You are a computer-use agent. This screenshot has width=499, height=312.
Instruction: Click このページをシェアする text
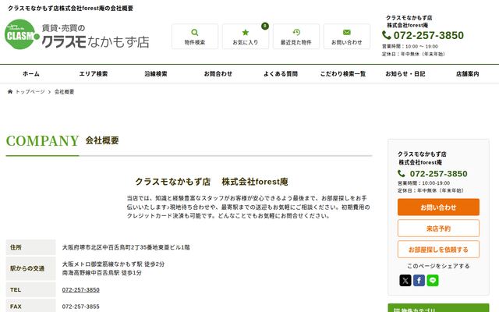click(x=438, y=266)
